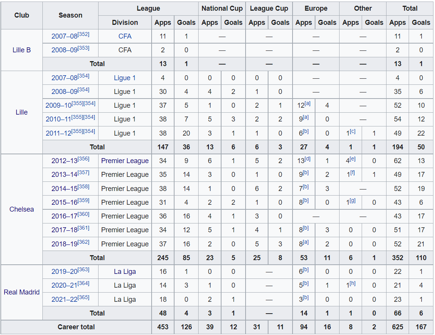Open footnote c on 2011–12 Other apps
The image size is (435, 335).
353,131
